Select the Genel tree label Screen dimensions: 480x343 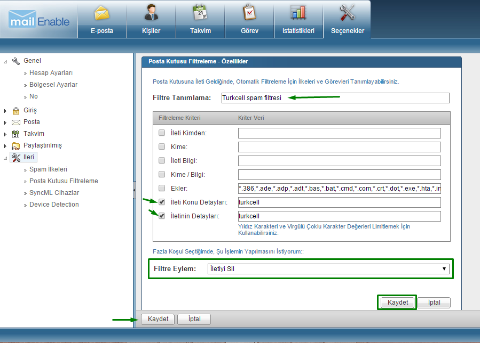(x=32, y=61)
